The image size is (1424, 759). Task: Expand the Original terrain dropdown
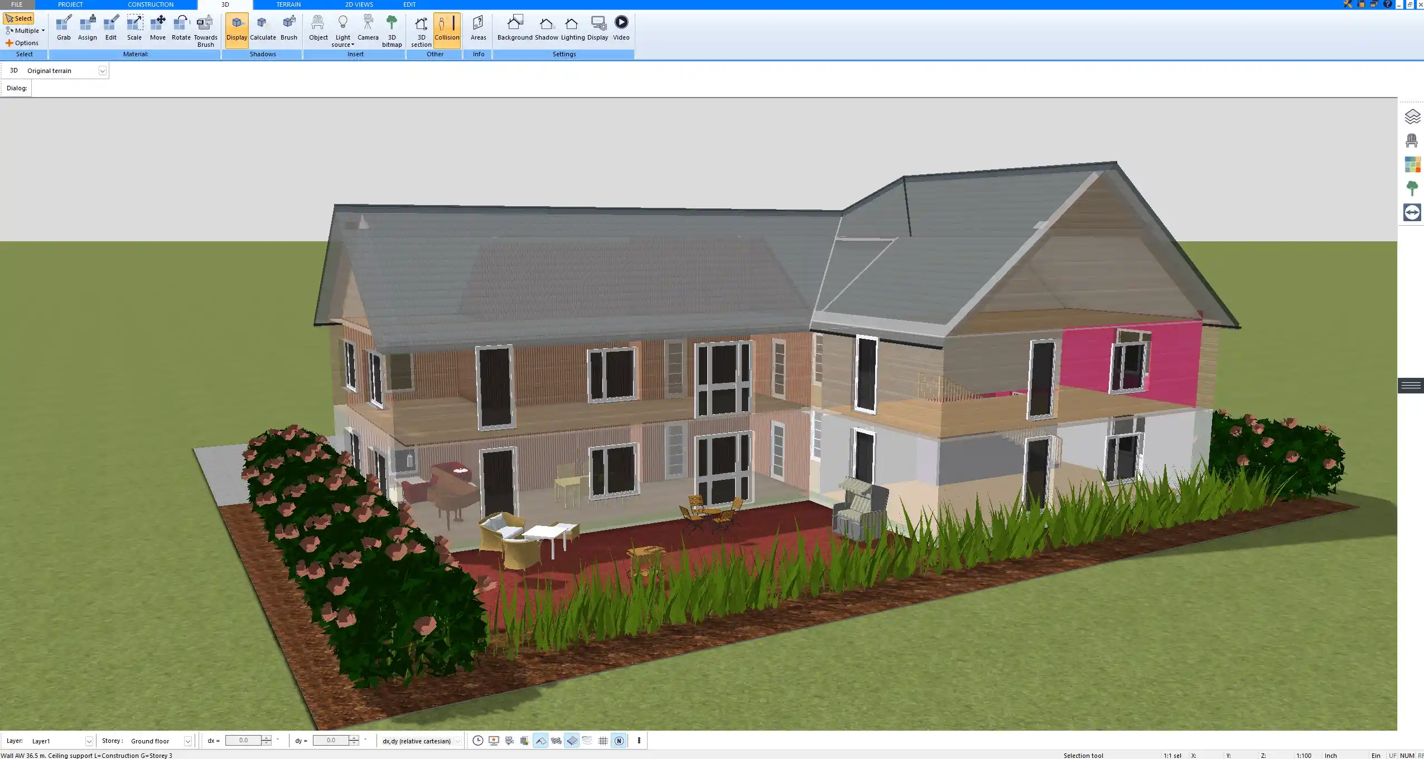[102, 71]
